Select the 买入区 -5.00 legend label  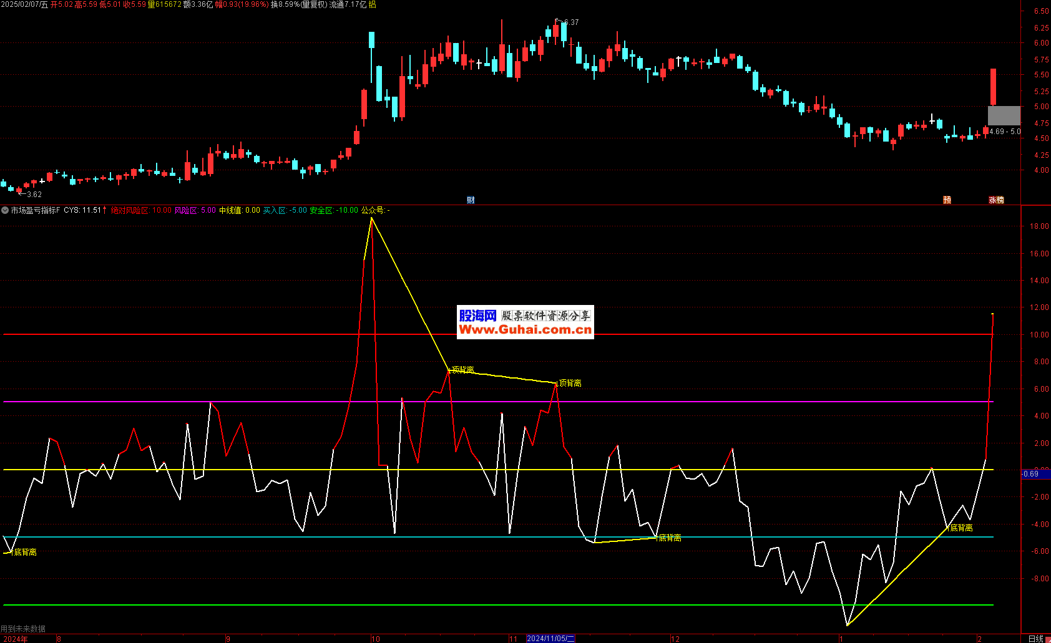pyautogui.click(x=285, y=211)
